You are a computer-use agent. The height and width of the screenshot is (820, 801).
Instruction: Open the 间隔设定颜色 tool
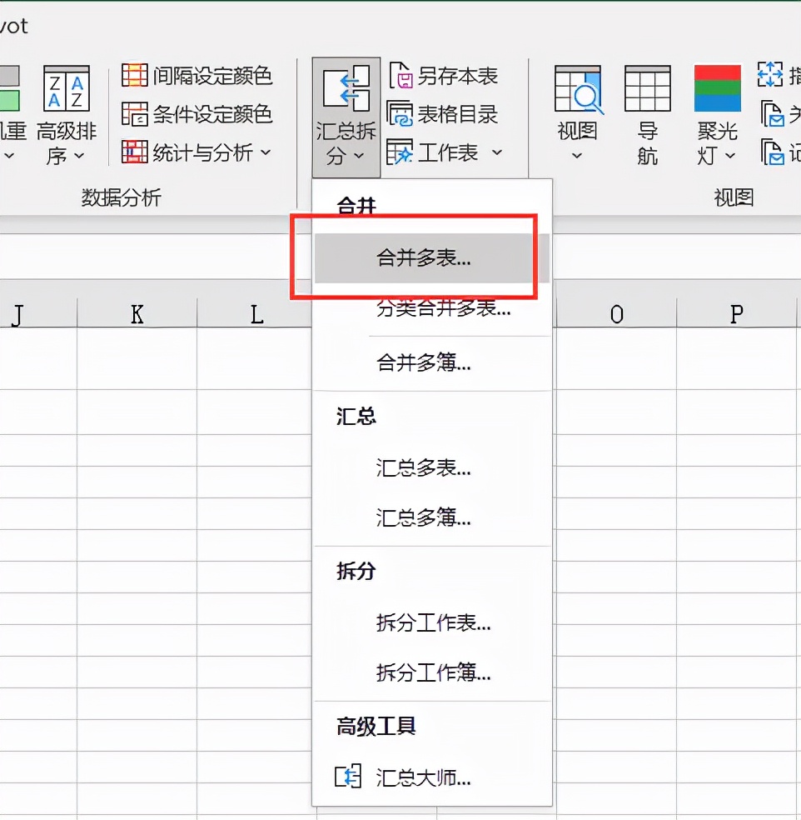coord(197,76)
